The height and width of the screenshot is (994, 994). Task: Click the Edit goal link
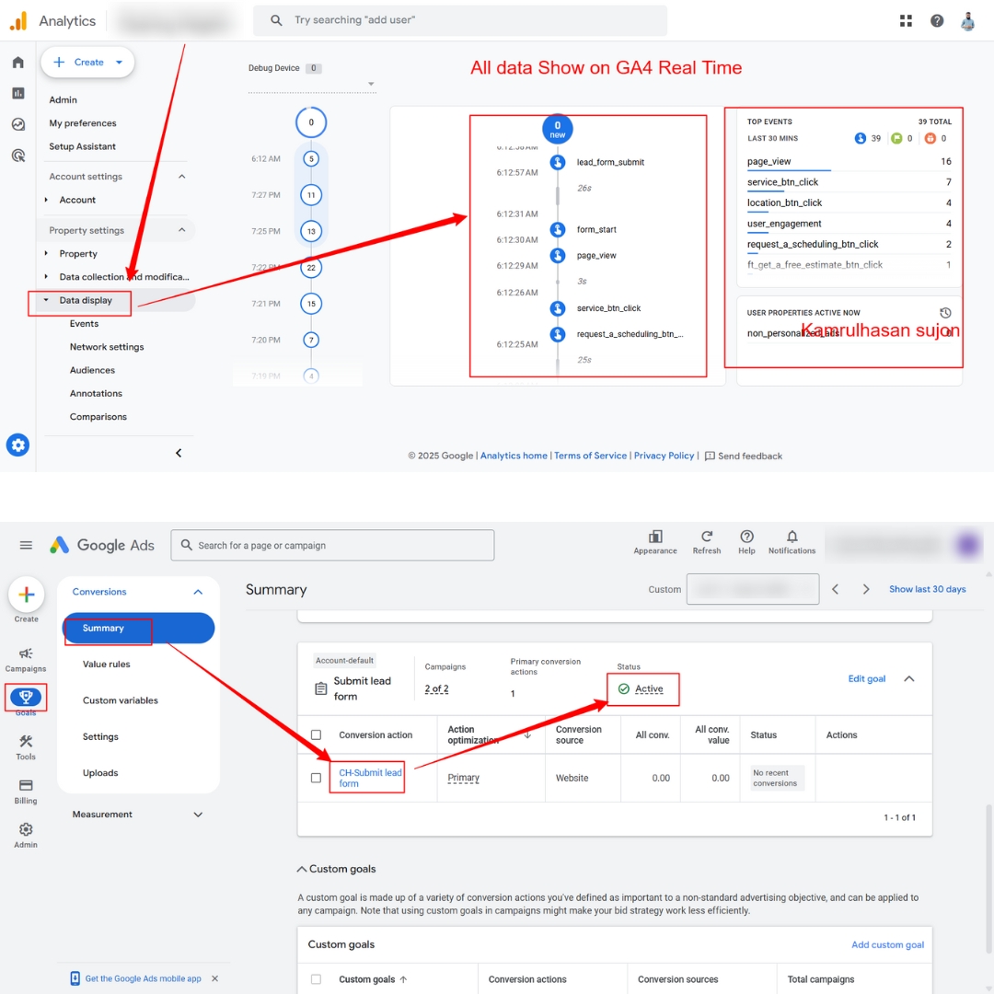(867, 679)
